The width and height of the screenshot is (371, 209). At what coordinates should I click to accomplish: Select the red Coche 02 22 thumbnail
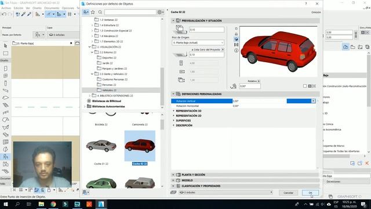click(140, 146)
